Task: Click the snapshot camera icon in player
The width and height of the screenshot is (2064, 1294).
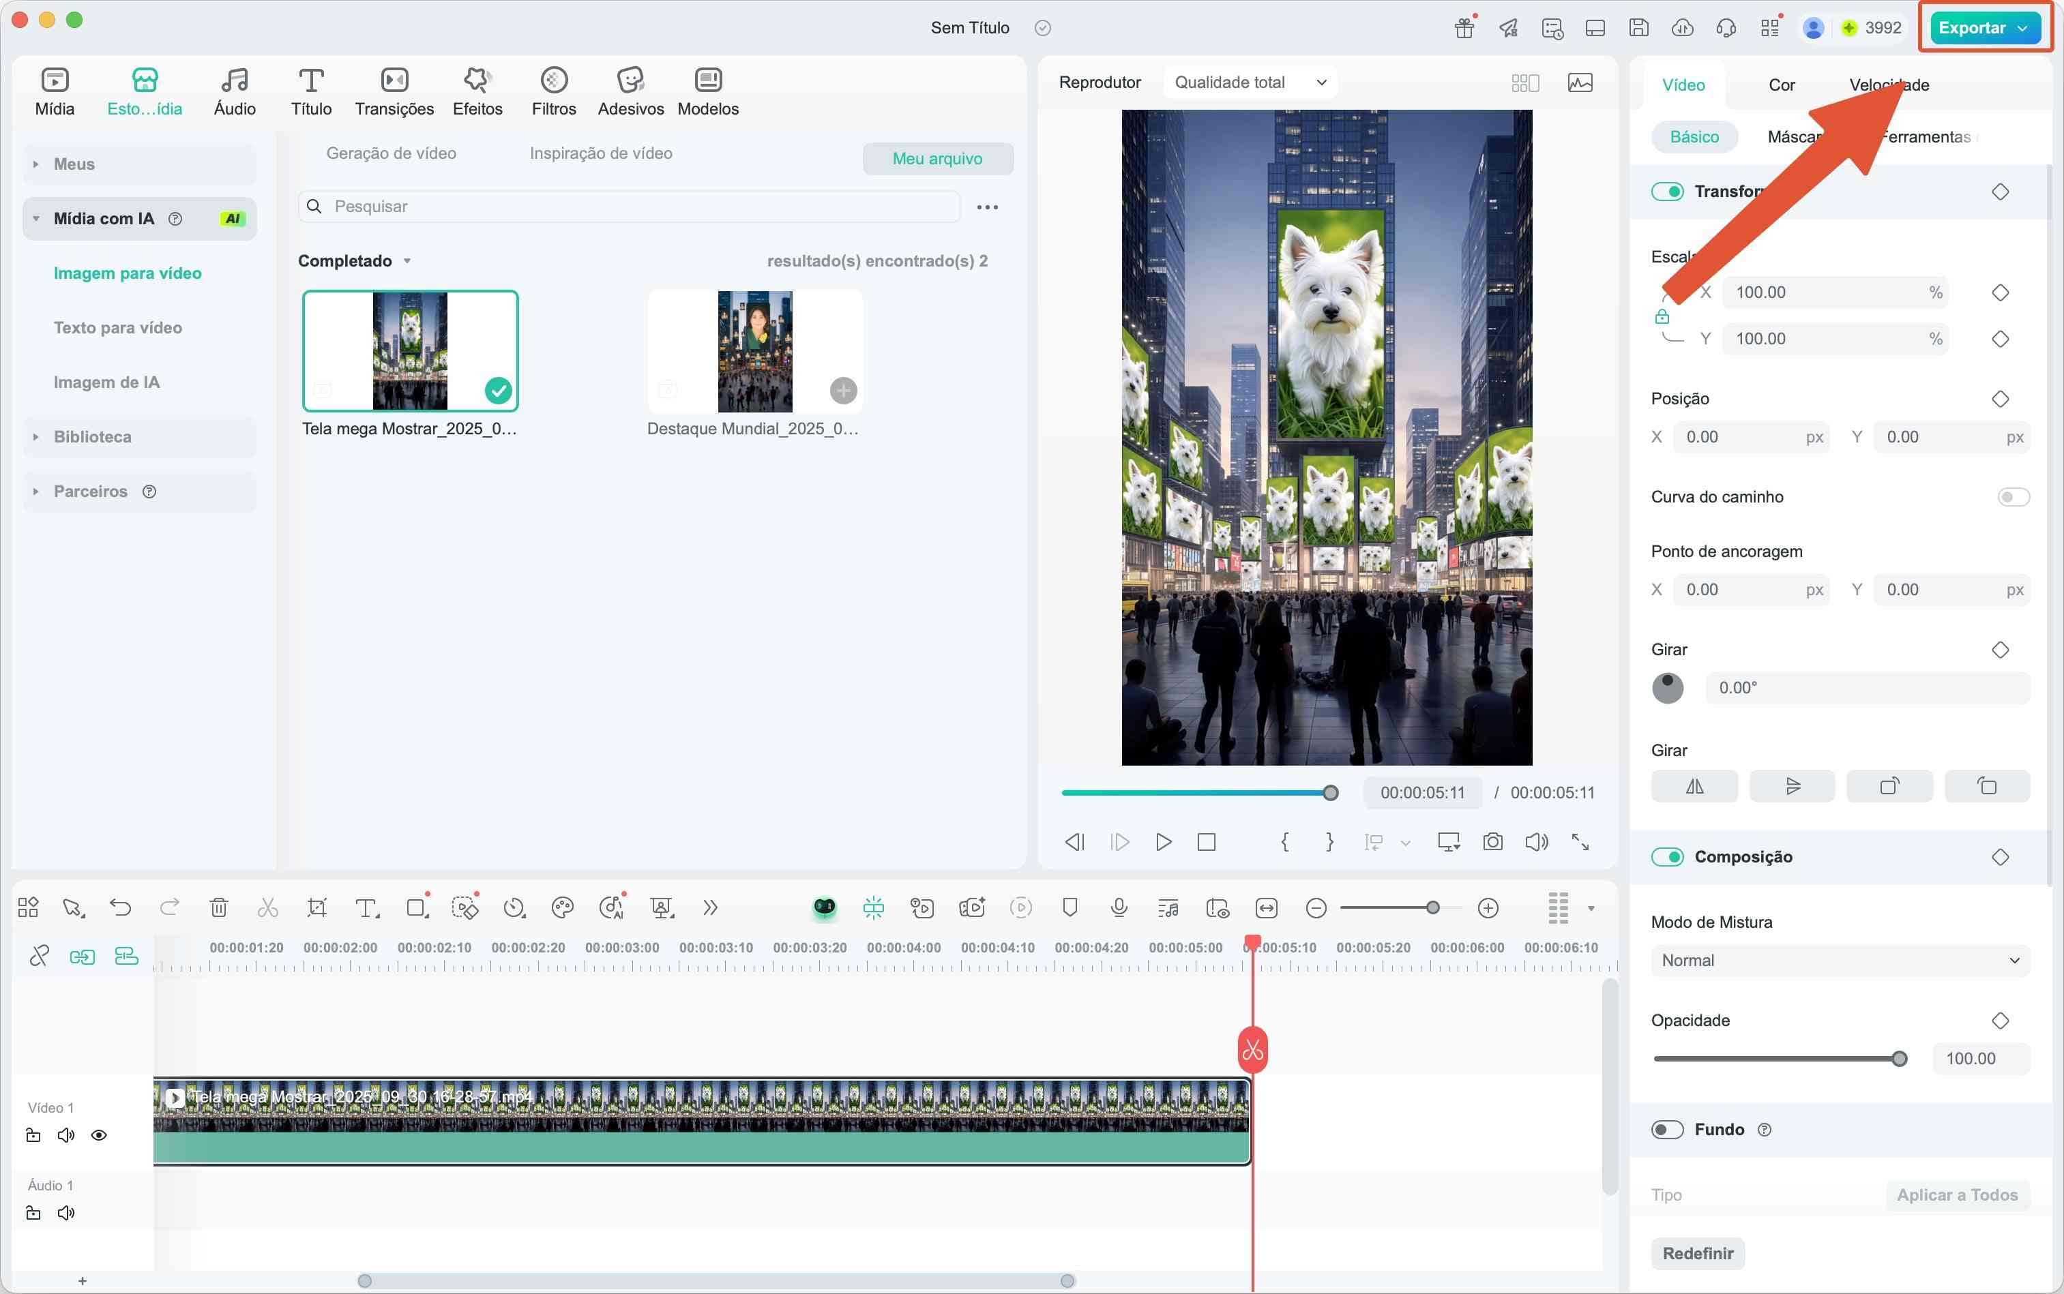Action: [1492, 842]
